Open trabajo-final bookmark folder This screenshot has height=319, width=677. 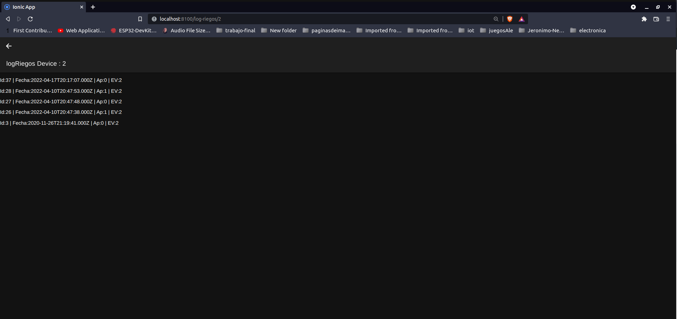236,31
